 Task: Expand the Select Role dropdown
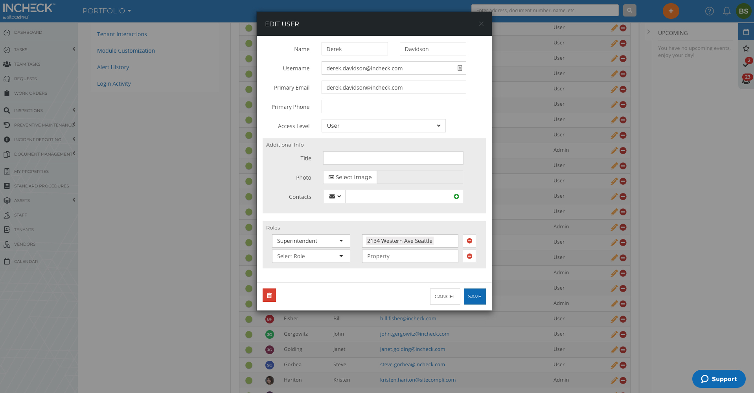click(311, 256)
